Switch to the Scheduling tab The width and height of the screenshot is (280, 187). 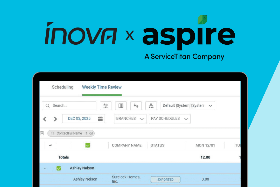[x=62, y=87]
